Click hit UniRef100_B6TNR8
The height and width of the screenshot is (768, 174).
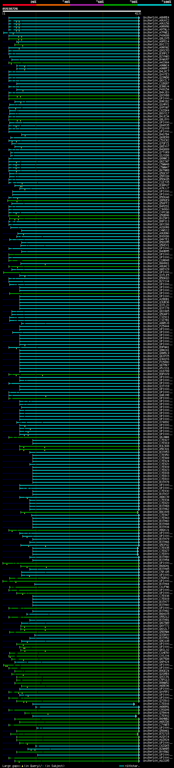(156, 171)
